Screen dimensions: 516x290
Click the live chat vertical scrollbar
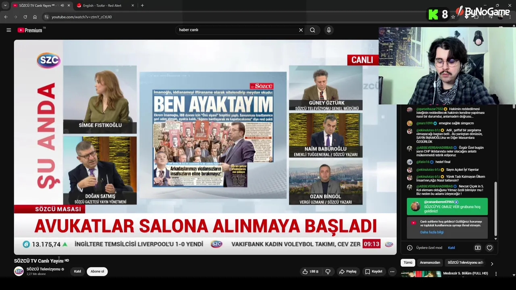[495, 209]
